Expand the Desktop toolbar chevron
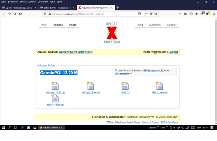Image resolution: width=217 pixels, height=141 pixels. (x=158, y=127)
